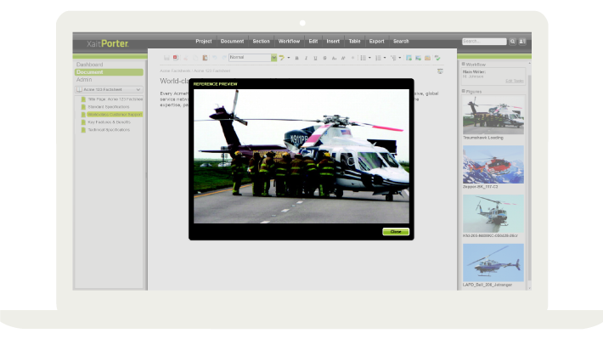The image size is (603, 339).
Task: Apply superscript formatting
Action: point(343,58)
